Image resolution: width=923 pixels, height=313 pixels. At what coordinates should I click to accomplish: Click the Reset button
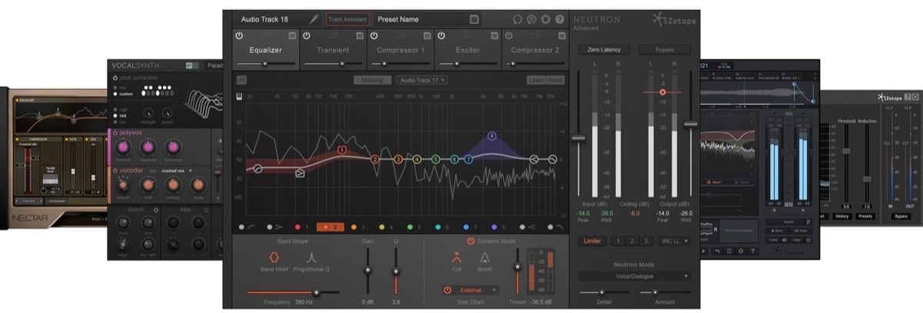(555, 80)
